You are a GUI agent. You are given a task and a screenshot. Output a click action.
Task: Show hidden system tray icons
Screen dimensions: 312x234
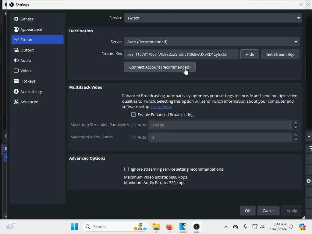click(226, 227)
